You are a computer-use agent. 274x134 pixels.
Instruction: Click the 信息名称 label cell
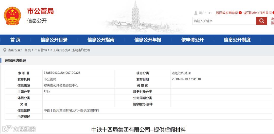pyautogui.click(x=24, y=111)
